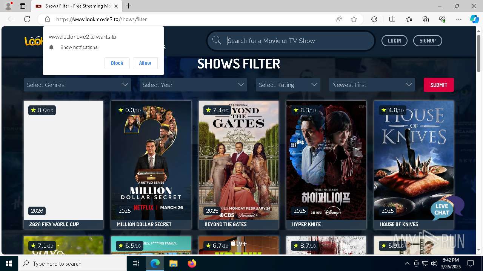Open the Million Dollar Secret poster
The height and width of the screenshot is (271, 483).
pos(151,160)
